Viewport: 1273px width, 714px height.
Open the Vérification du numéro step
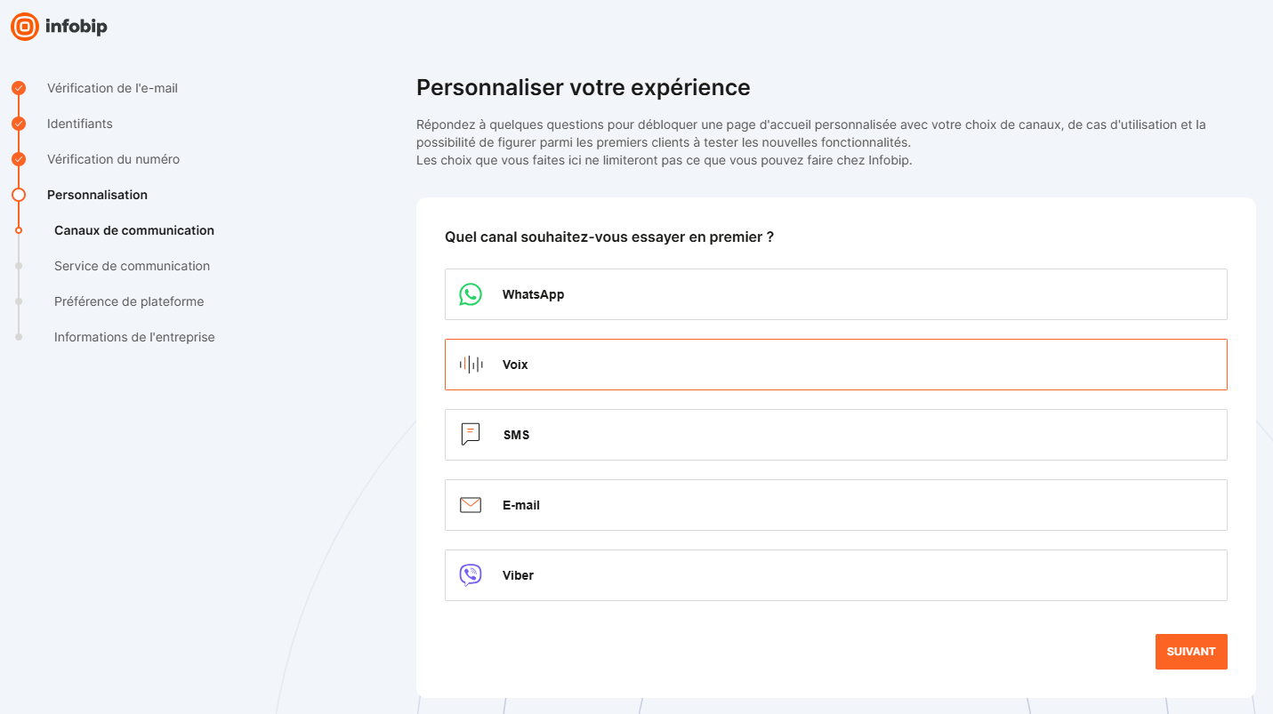(113, 159)
